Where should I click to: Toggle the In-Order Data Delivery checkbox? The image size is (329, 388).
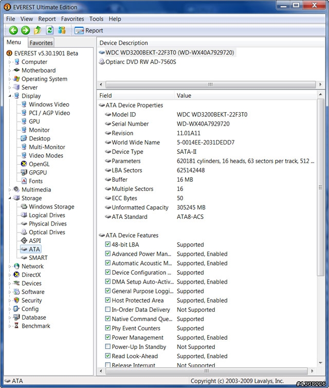tap(108, 309)
